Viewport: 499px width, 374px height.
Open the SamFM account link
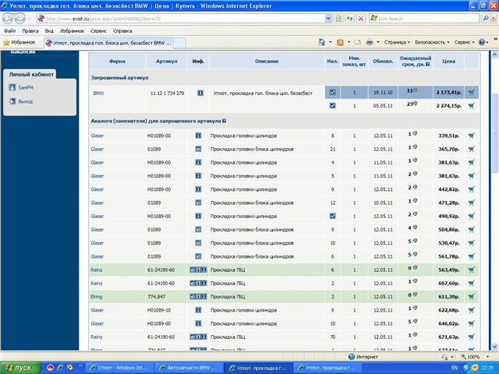click(x=26, y=87)
